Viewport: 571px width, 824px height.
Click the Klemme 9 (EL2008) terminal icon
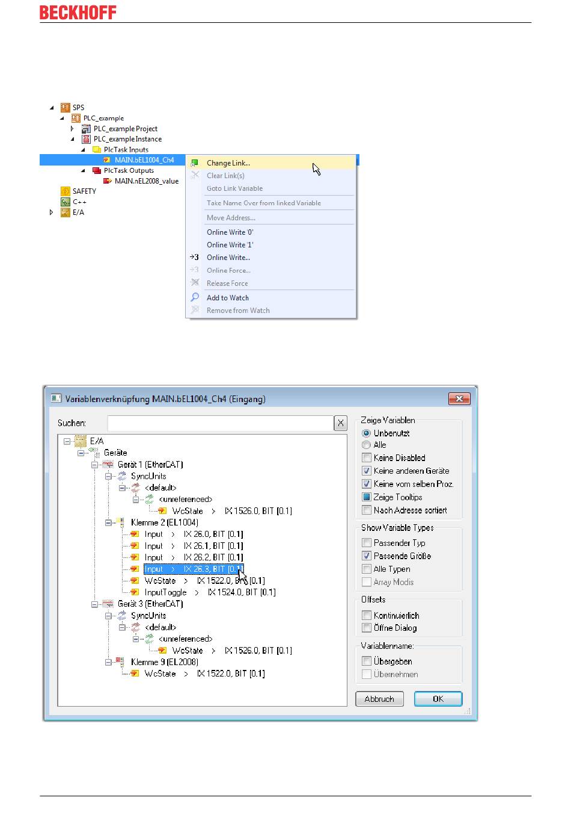[121, 662]
